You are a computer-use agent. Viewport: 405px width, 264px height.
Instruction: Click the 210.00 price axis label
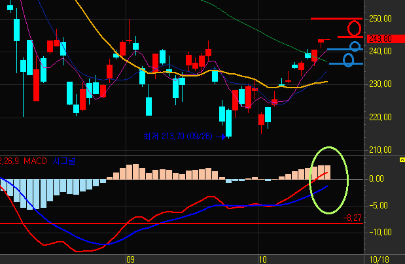pos(380,150)
